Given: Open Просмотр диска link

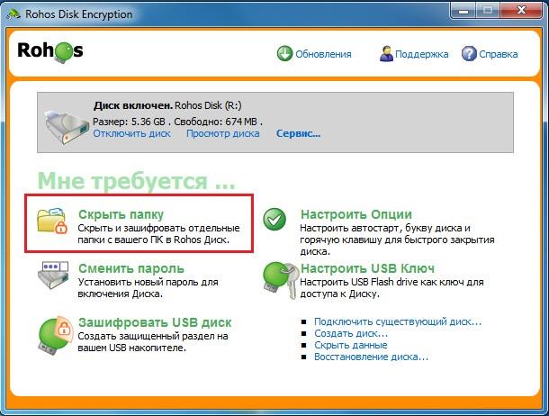Looking at the screenshot, I should click(x=222, y=134).
